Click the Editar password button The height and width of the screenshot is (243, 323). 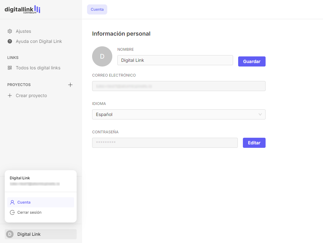click(254, 143)
